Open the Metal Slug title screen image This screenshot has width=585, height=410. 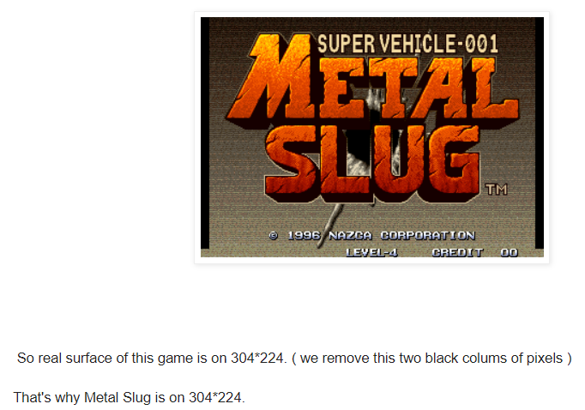372,137
